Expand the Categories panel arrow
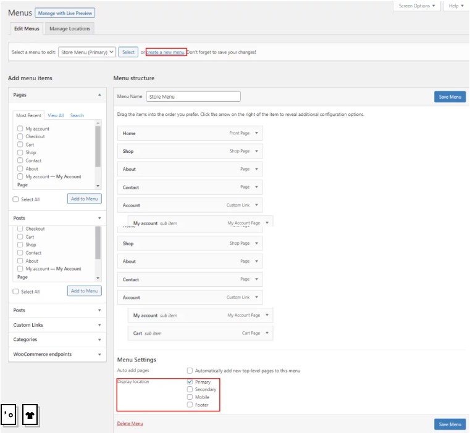 pyautogui.click(x=99, y=340)
